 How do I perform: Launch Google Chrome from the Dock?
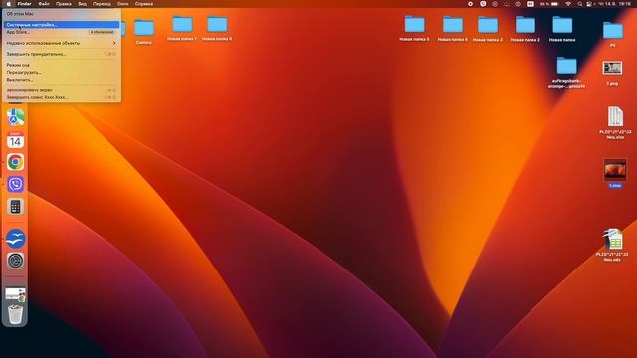[x=16, y=162]
